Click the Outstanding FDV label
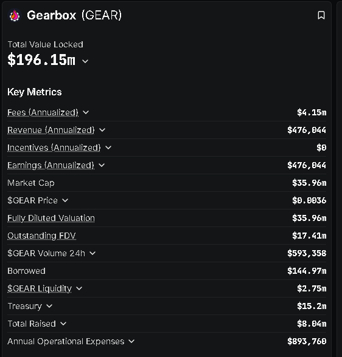342x357 pixels. coord(41,236)
